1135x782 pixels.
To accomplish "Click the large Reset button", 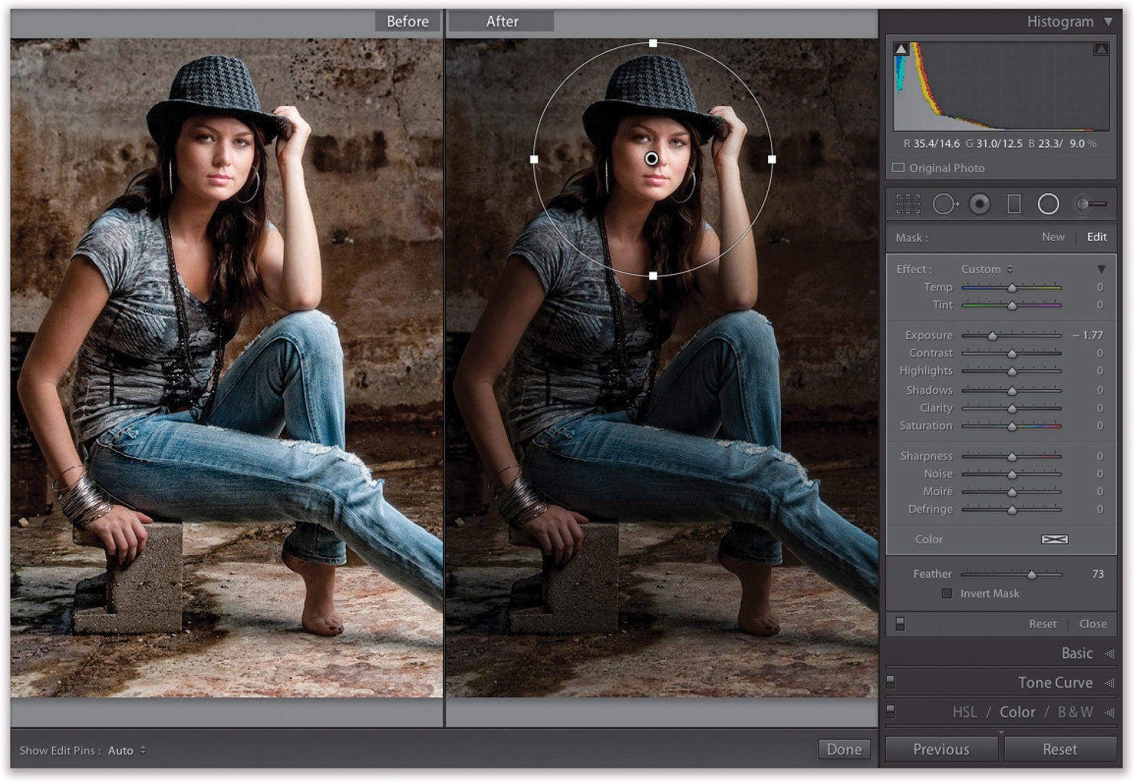I will pos(1060,749).
